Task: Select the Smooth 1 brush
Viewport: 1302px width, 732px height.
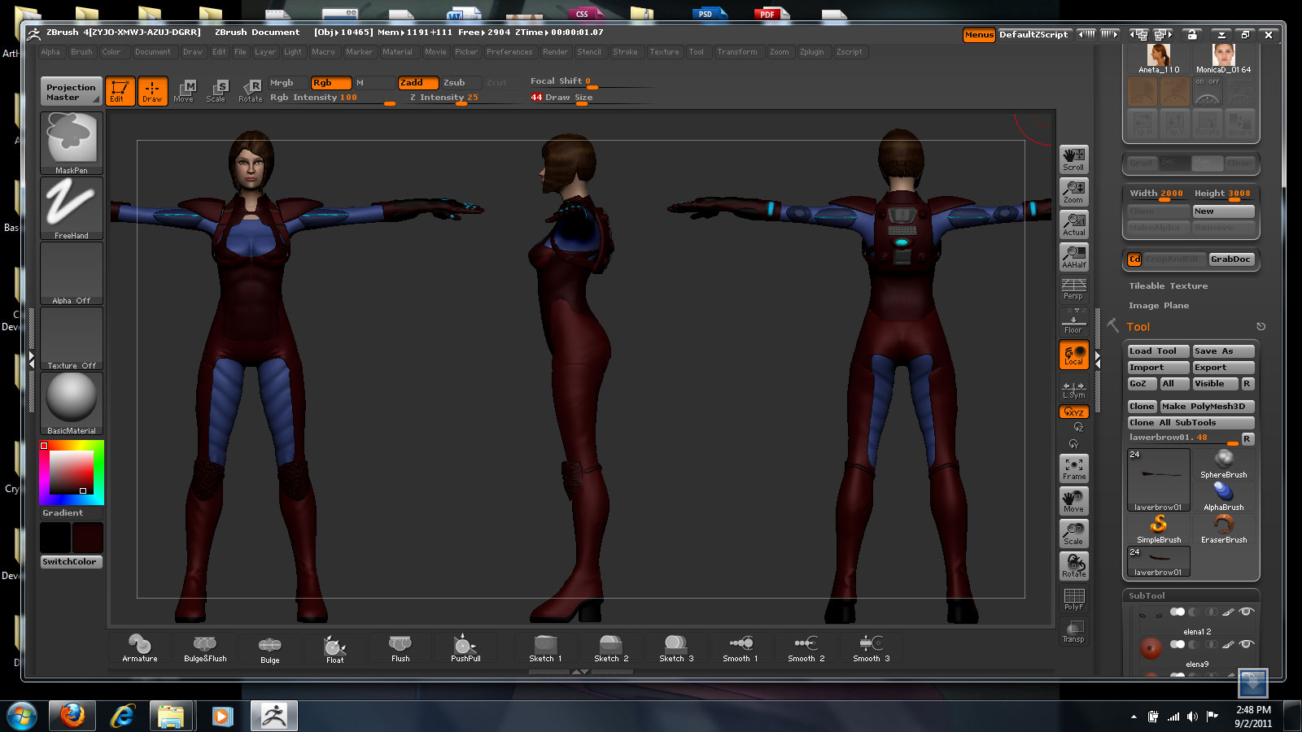Action: pyautogui.click(x=741, y=648)
